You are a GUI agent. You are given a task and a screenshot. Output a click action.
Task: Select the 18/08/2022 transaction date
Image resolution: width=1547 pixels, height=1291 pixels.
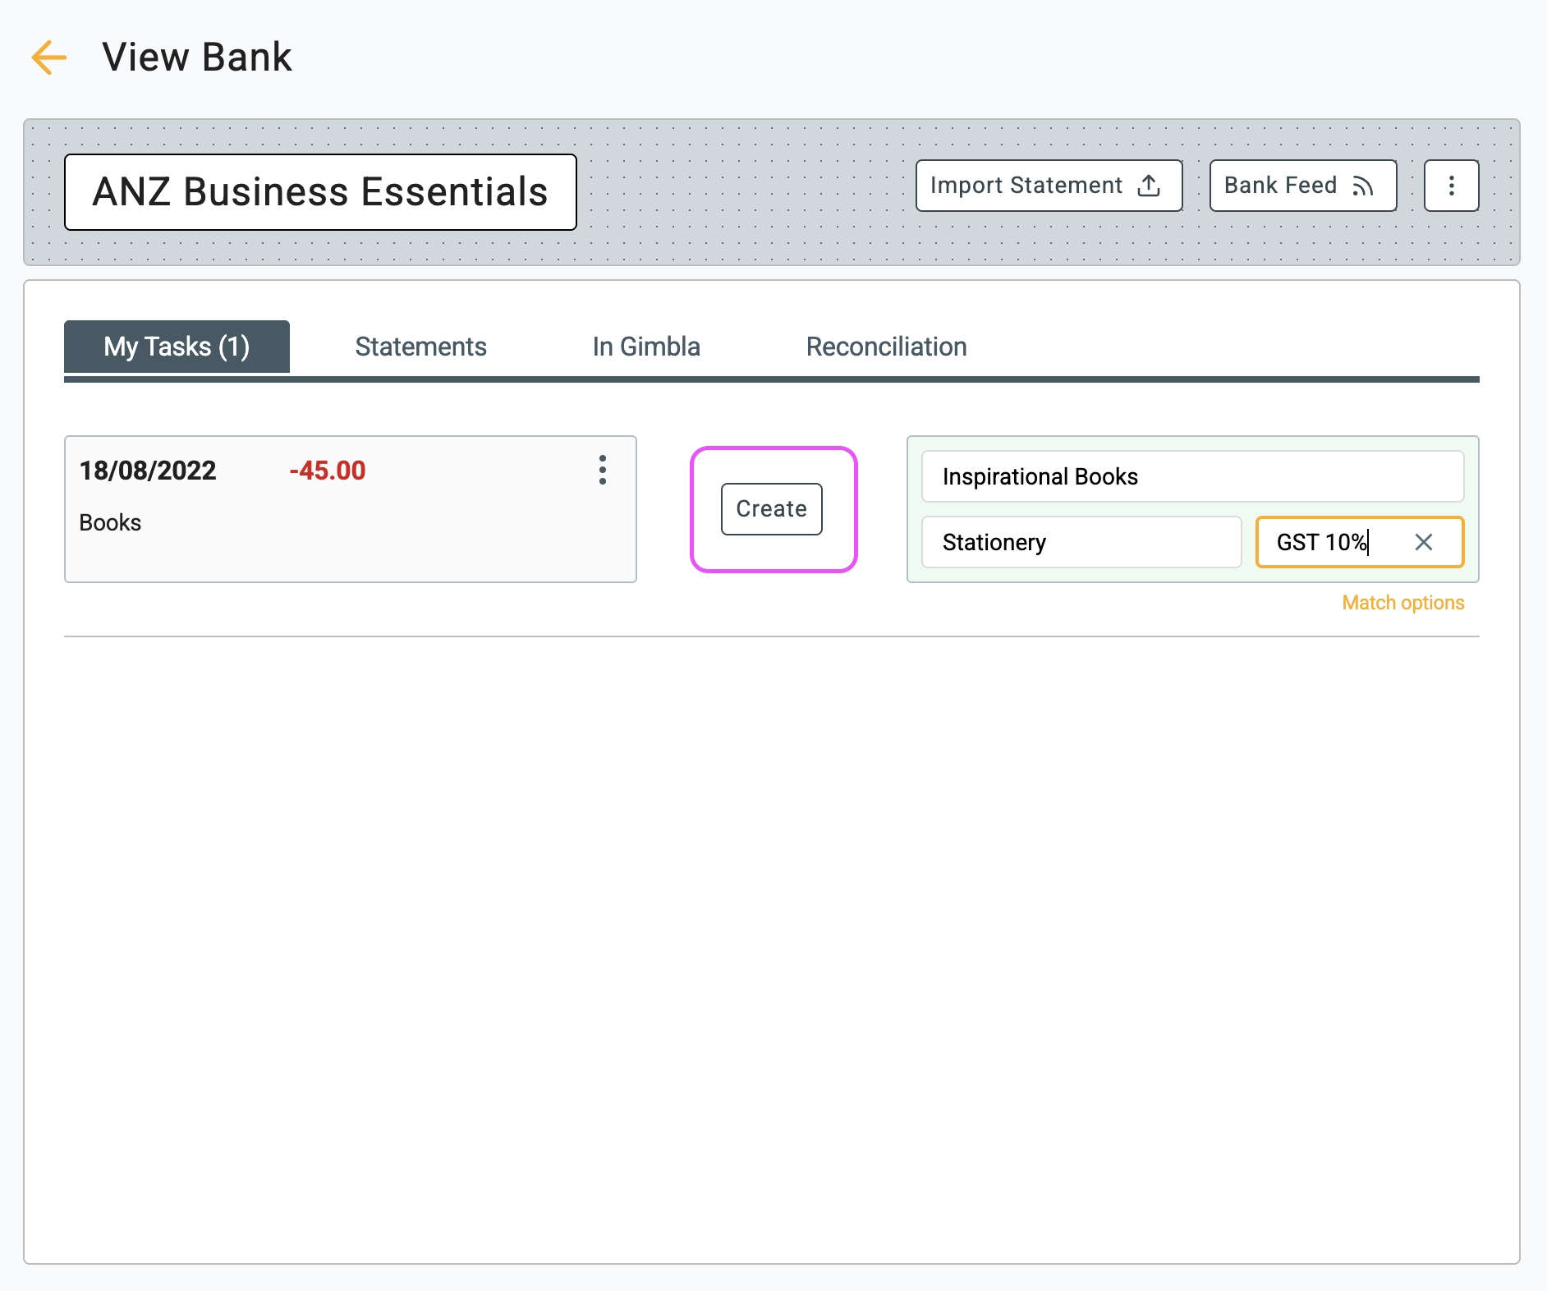tap(148, 471)
